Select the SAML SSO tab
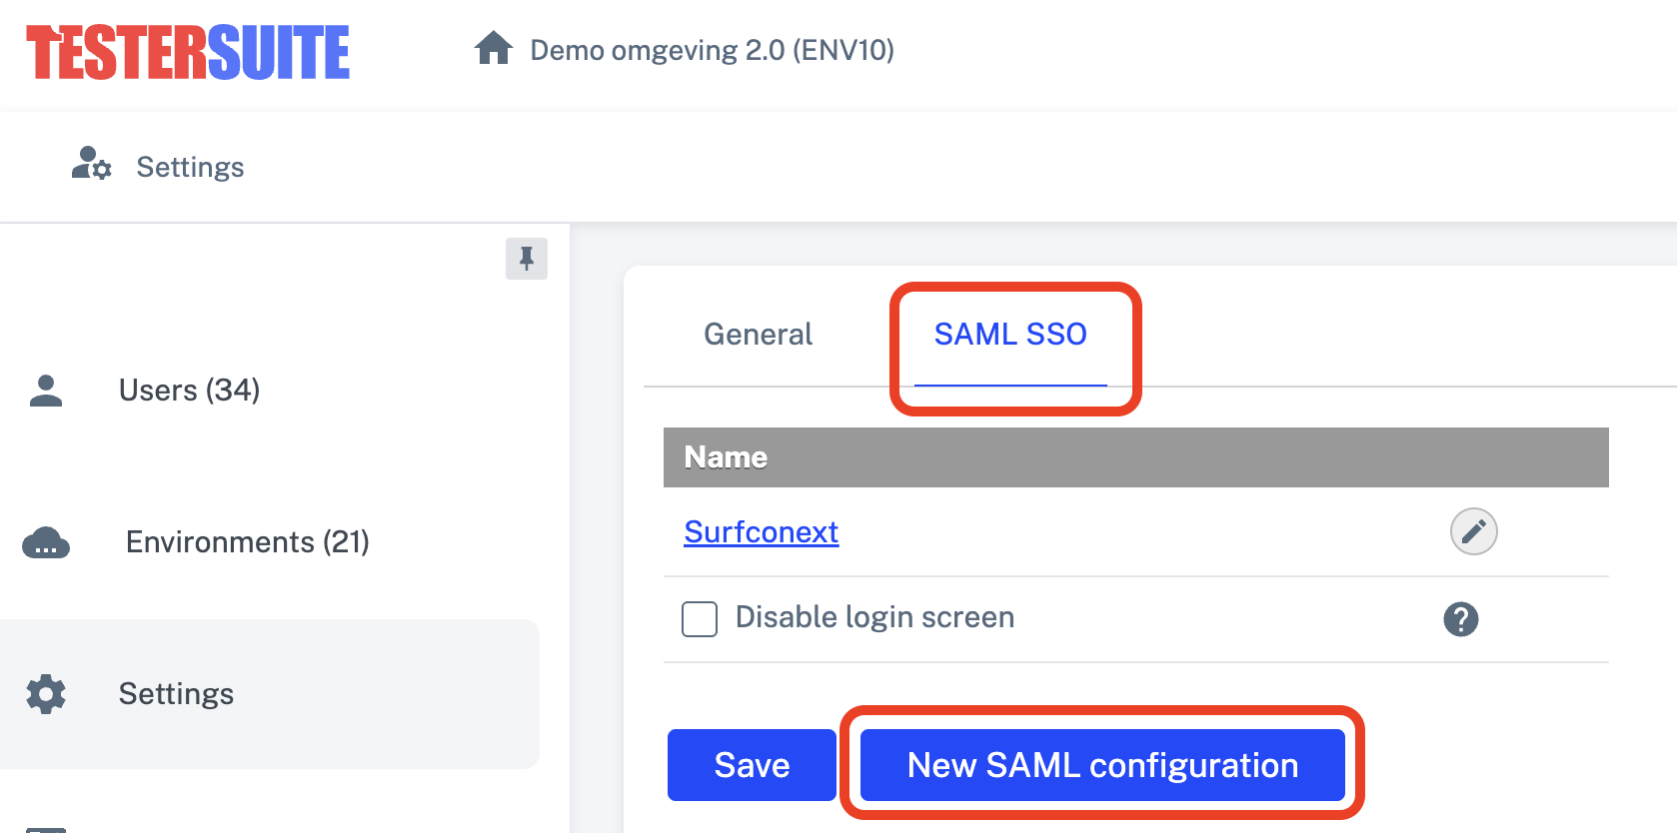1677x833 pixels. click(1010, 335)
